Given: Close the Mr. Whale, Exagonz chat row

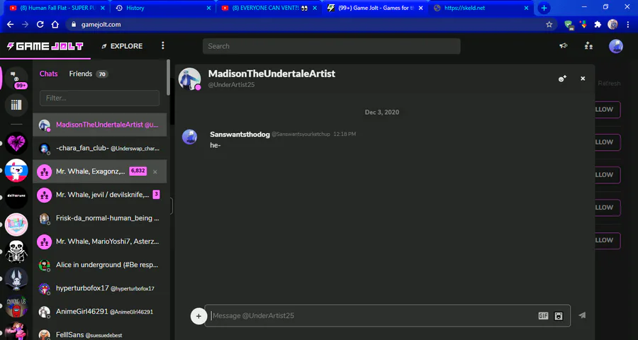Looking at the screenshot, I should coord(155,171).
